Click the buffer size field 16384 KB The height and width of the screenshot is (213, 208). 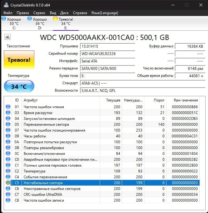[x=190, y=46]
